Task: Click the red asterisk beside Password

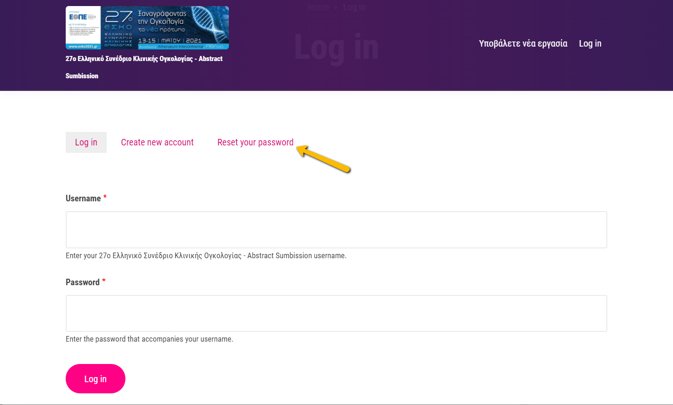Action: pyautogui.click(x=104, y=281)
